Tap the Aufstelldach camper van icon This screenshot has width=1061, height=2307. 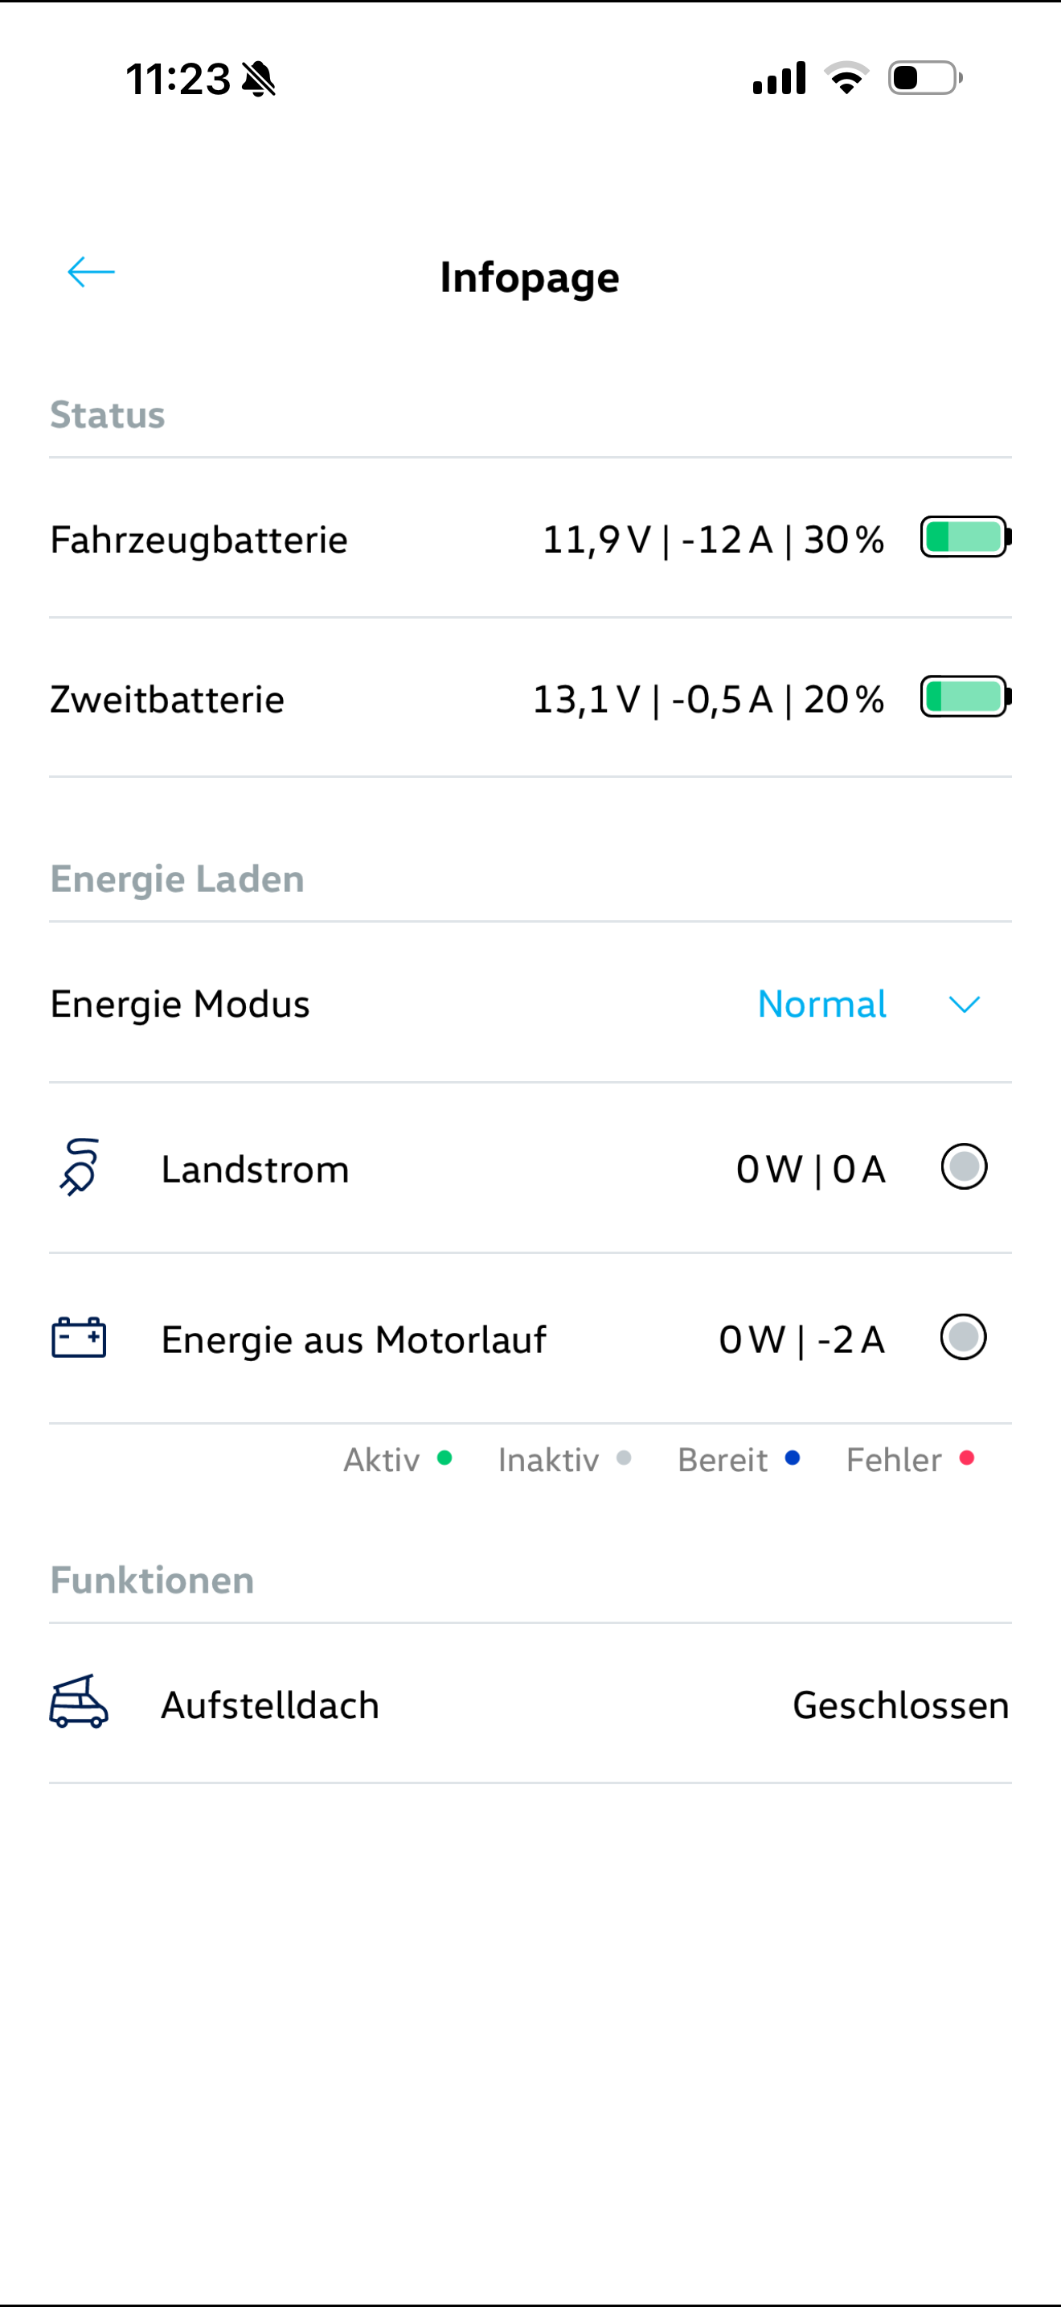[79, 1701]
